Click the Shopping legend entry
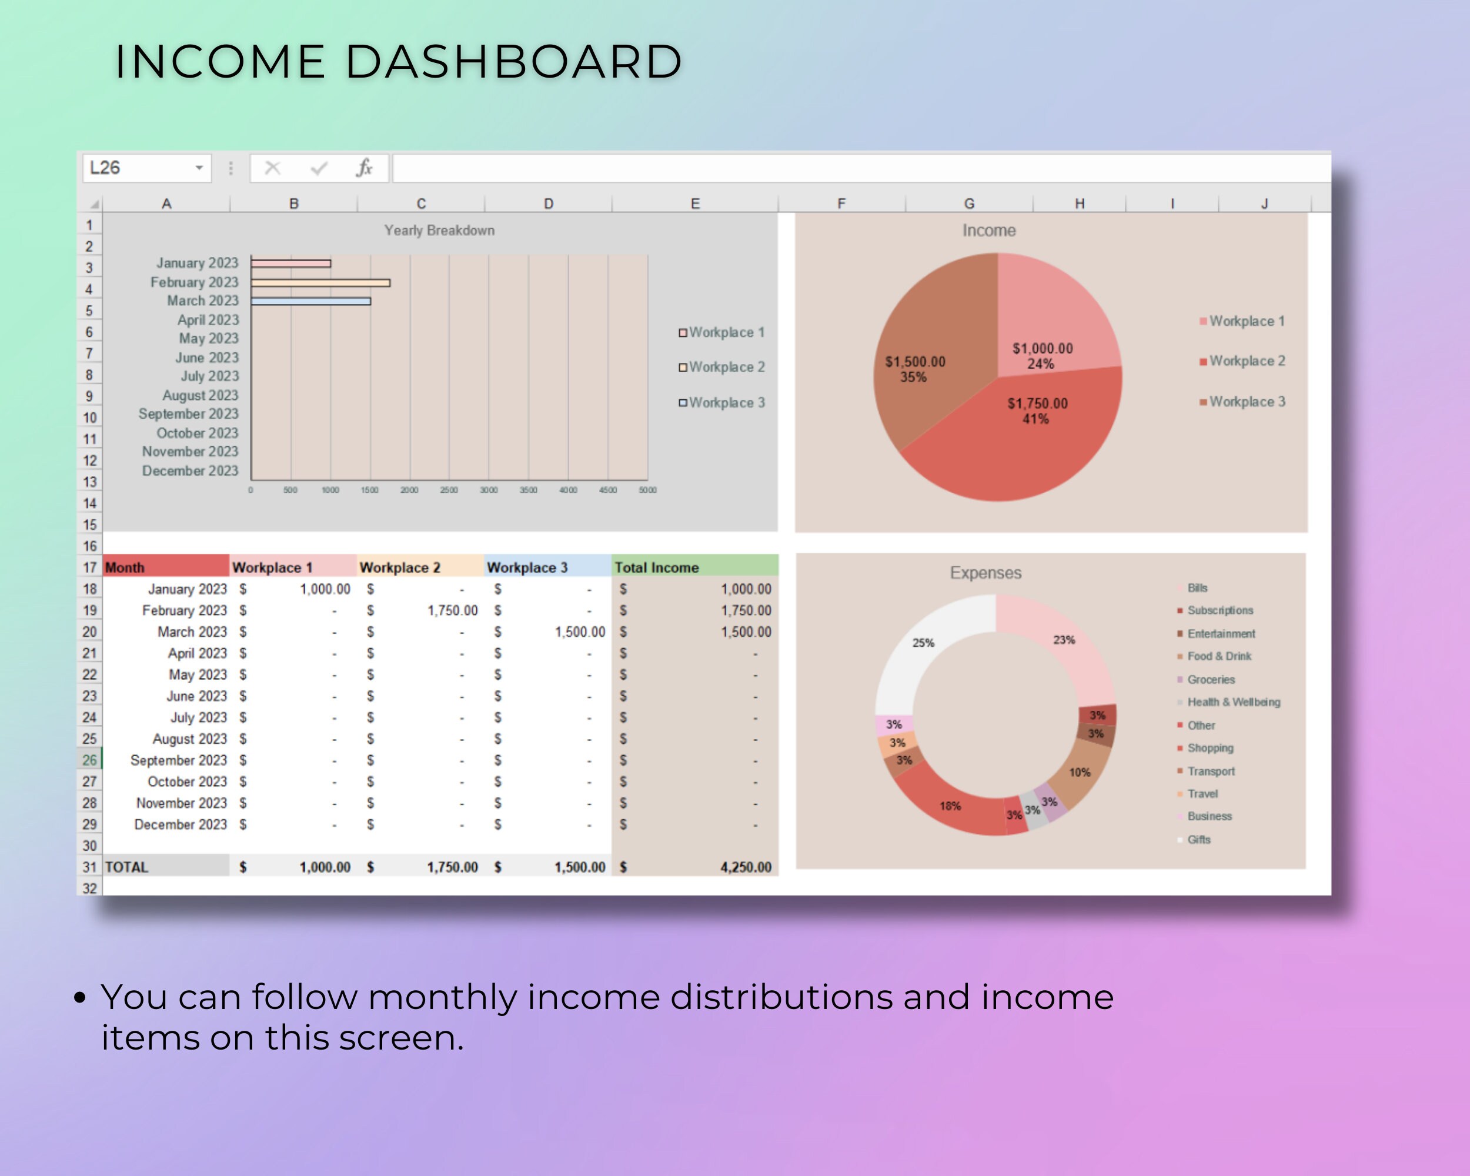This screenshot has width=1470, height=1176. 1205,748
